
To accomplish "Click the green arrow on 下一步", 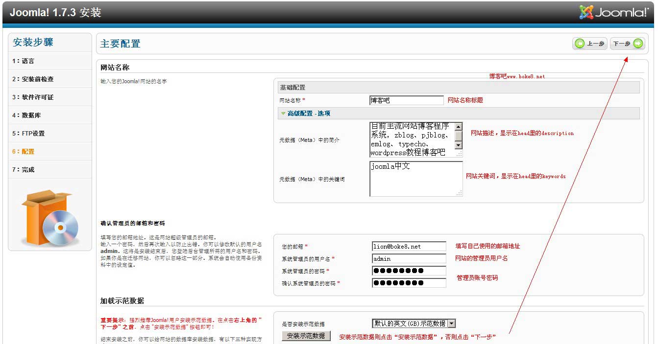I will [638, 44].
